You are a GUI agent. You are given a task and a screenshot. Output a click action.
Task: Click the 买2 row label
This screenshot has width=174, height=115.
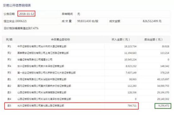9,53
